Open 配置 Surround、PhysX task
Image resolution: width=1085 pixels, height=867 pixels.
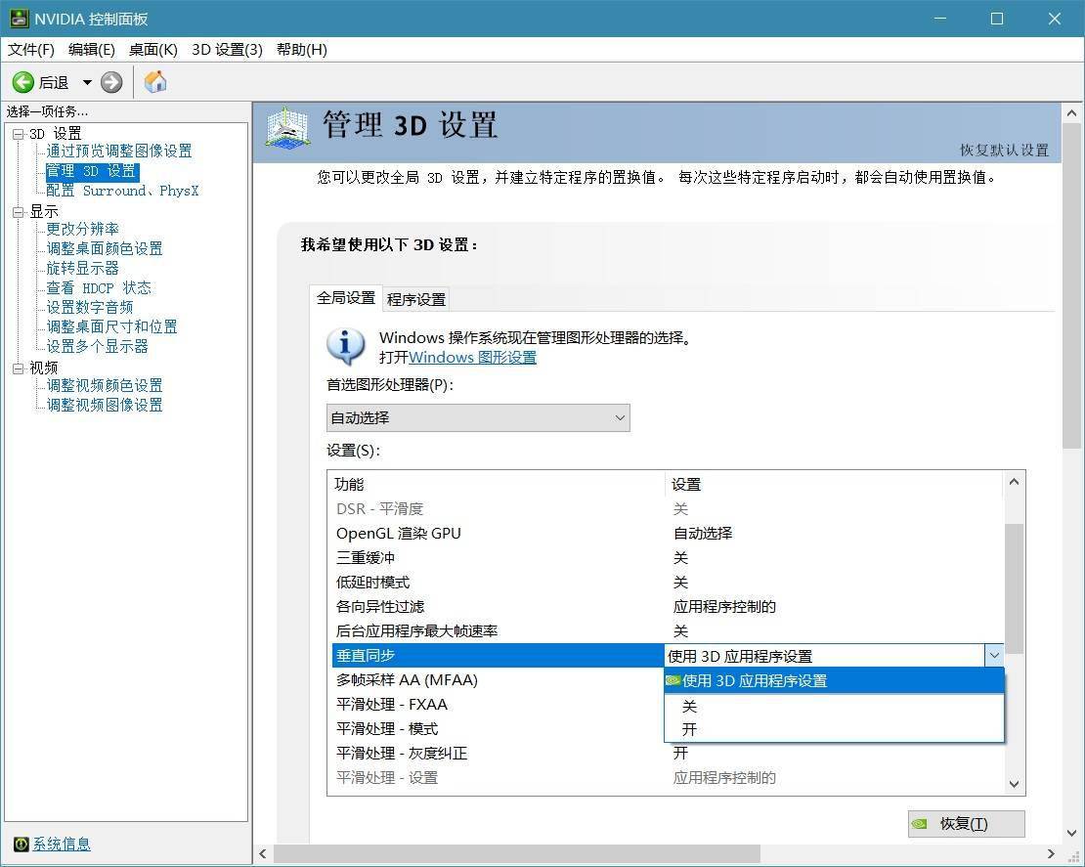[x=122, y=191]
